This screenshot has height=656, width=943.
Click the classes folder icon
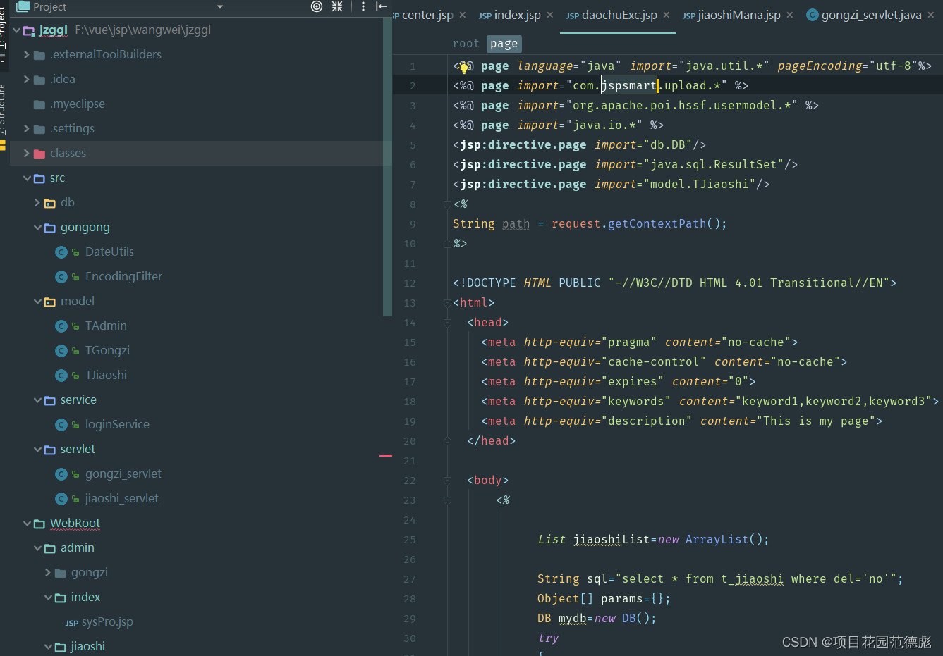pyautogui.click(x=39, y=154)
